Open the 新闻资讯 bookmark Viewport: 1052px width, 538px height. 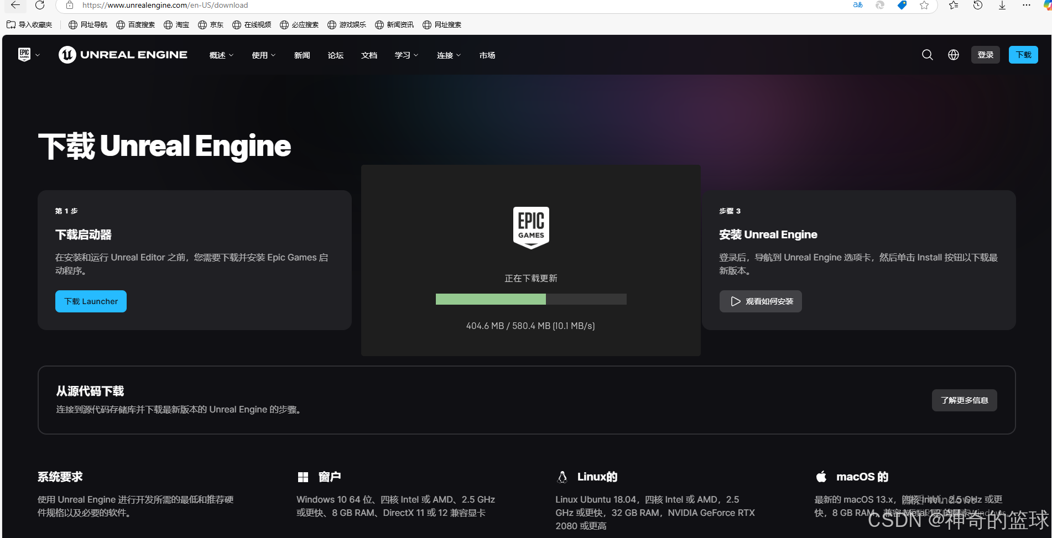point(394,24)
